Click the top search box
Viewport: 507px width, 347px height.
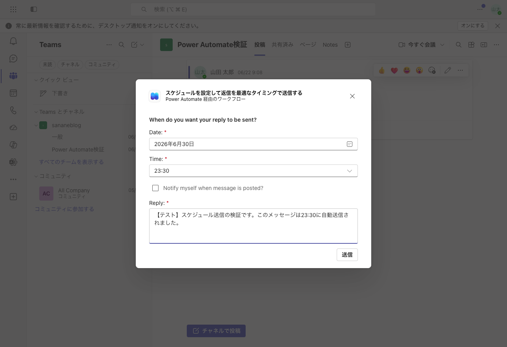coord(253,9)
